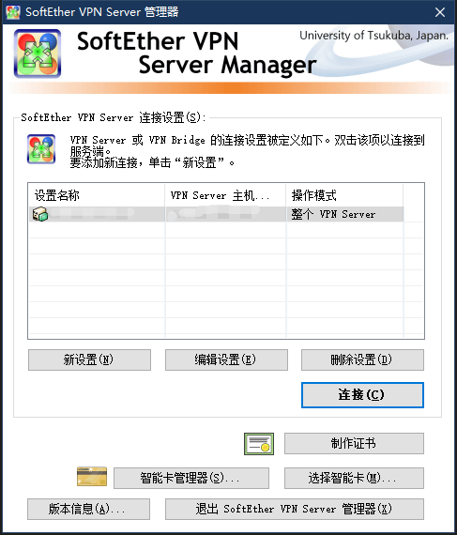Select the row showing 整个 VPN Server
Image resolution: width=457 pixels, height=535 pixels.
216,214
